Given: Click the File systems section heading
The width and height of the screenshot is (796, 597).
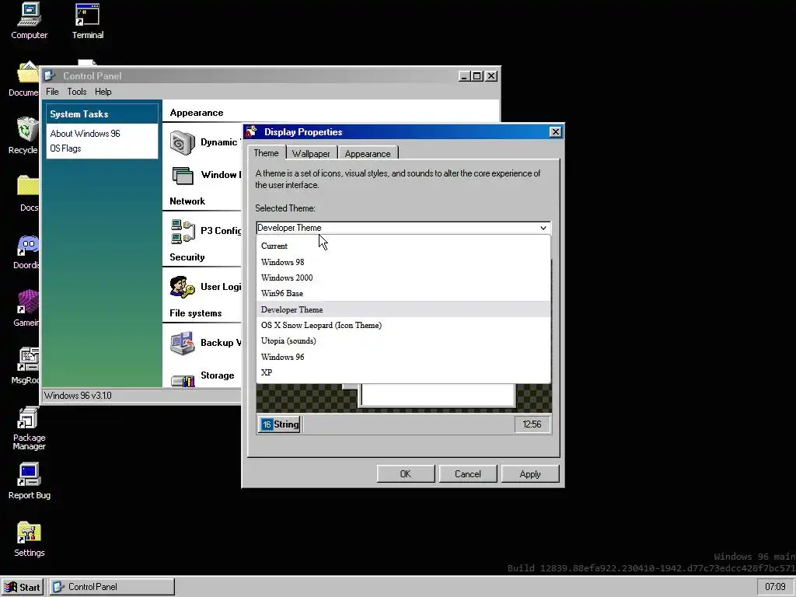Looking at the screenshot, I should [195, 313].
